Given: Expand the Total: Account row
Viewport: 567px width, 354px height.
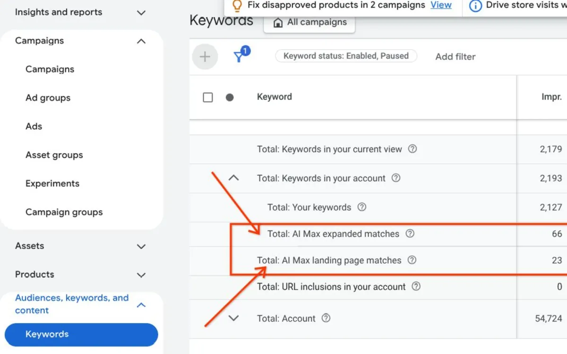Looking at the screenshot, I should tap(233, 318).
